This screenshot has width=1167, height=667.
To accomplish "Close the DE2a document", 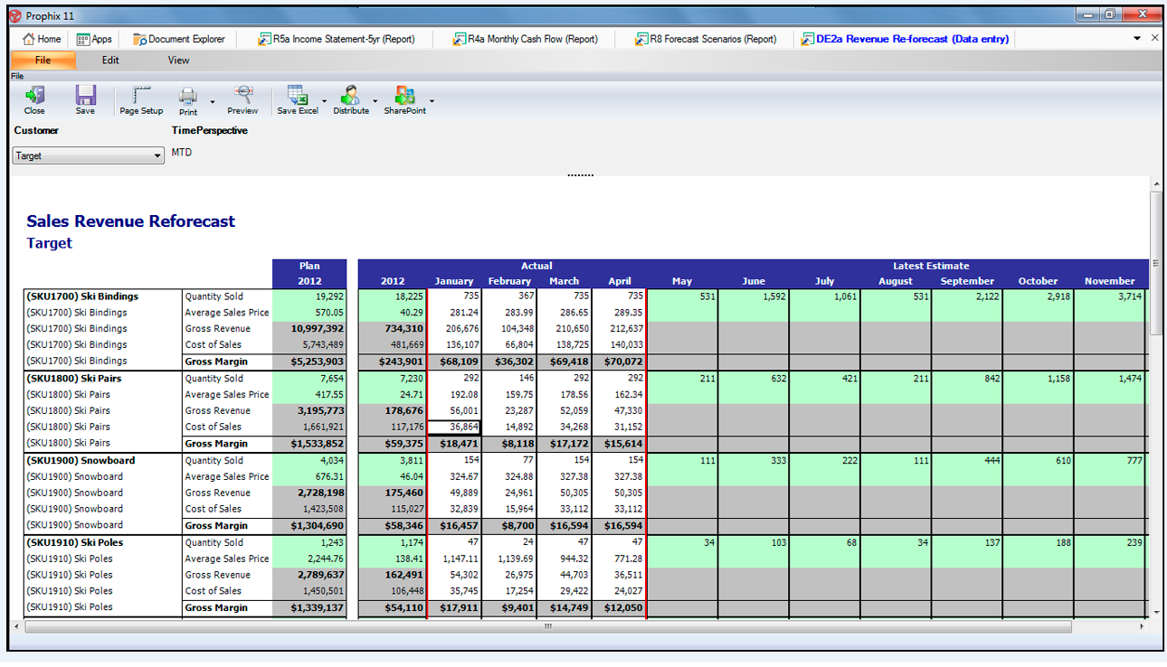I will click(x=1155, y=38).
